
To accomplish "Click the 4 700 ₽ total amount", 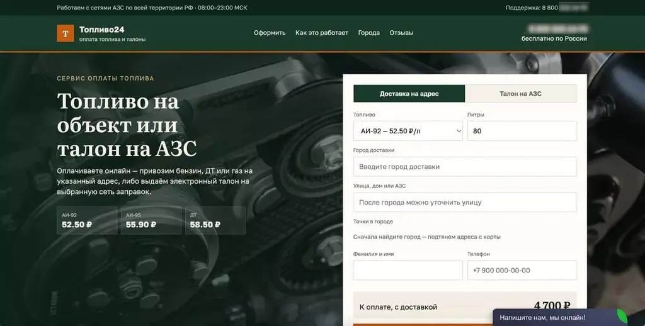I will (552, 306).
